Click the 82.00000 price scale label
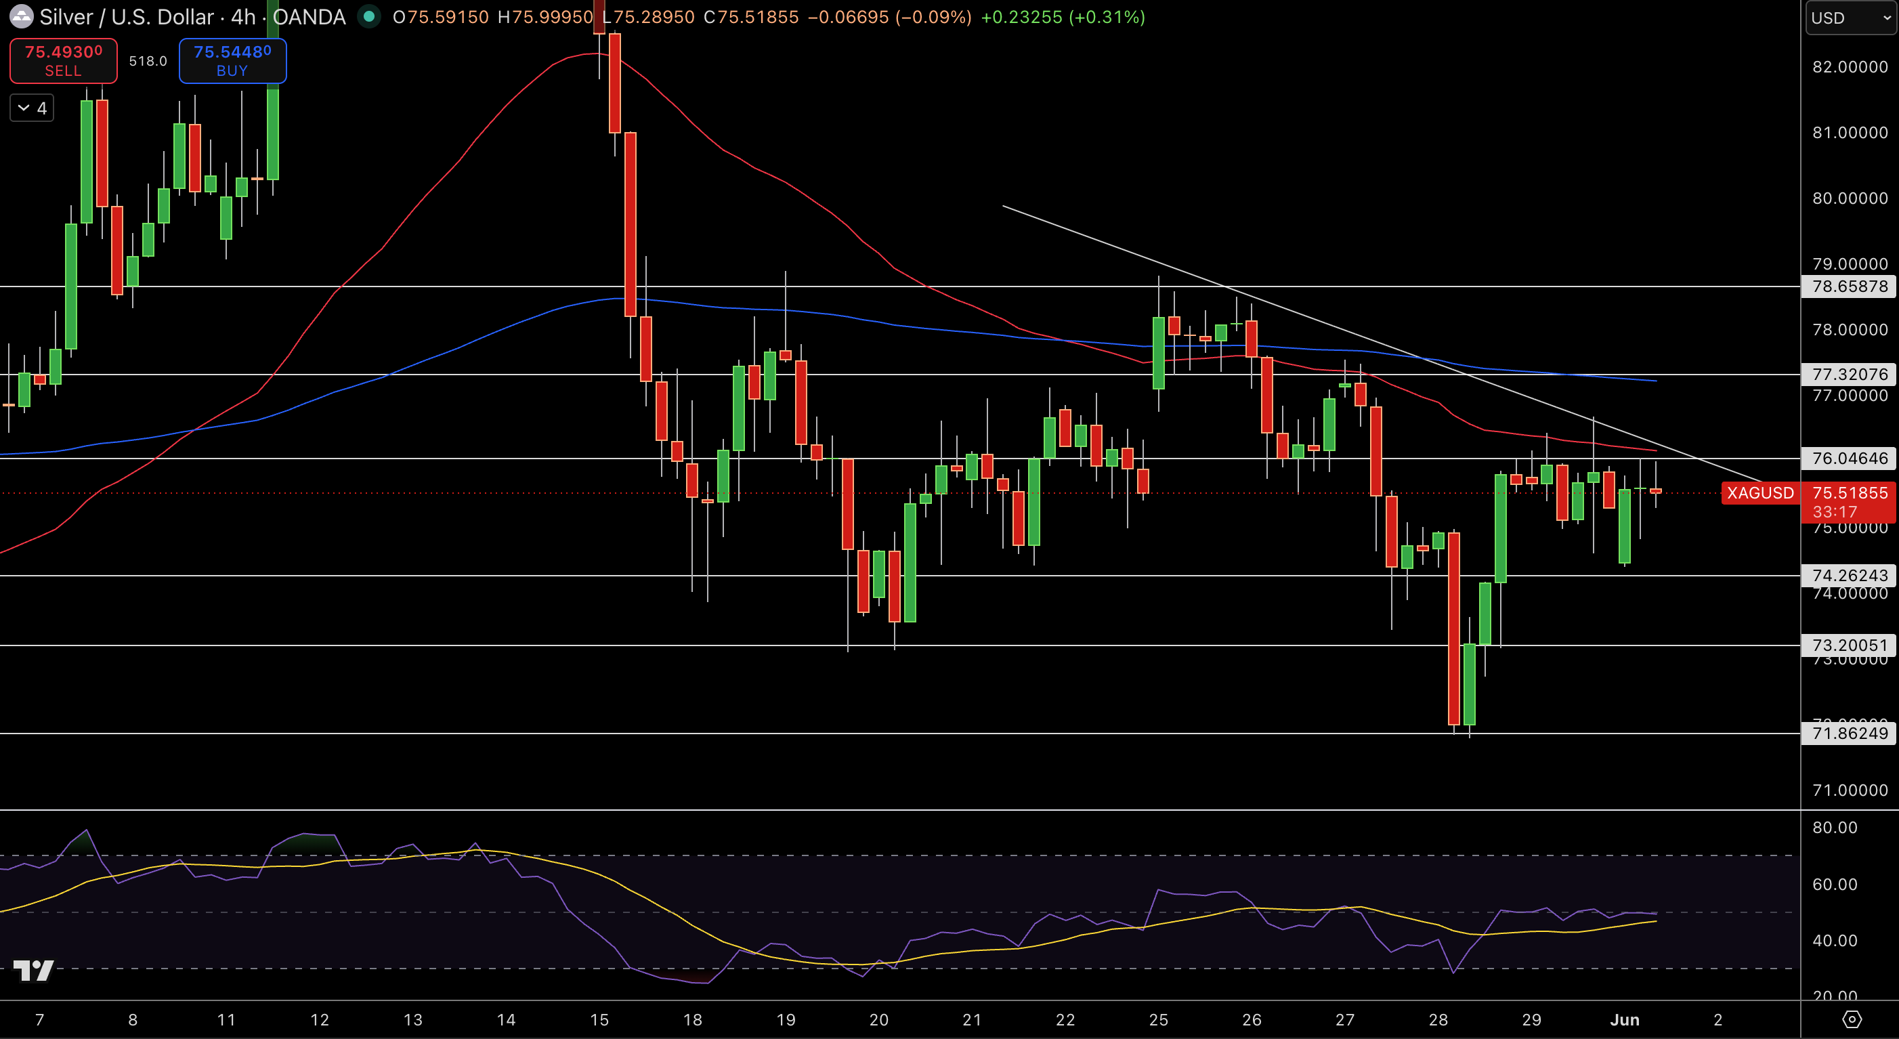This screenshot has height=1039, width=1899. click(x=1850, y=66)
